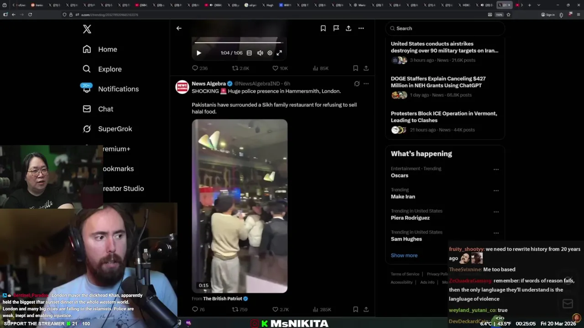Open more menu on News Algebra post
Screen dimensions: 584x328
pos(366,84)
